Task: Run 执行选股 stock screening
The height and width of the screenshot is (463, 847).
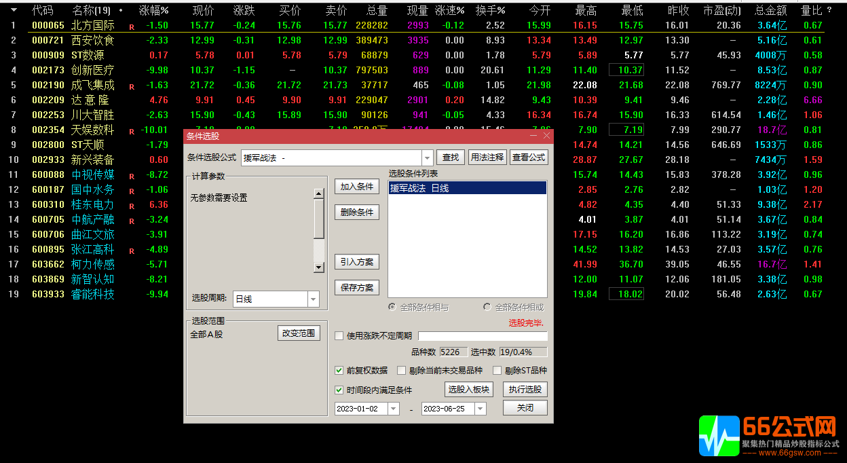Action: pos(525,389)
